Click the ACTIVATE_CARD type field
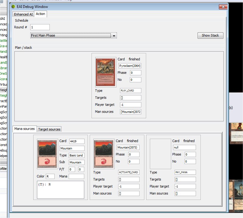This screenshot has height=218, width=243. click(129, 172)
